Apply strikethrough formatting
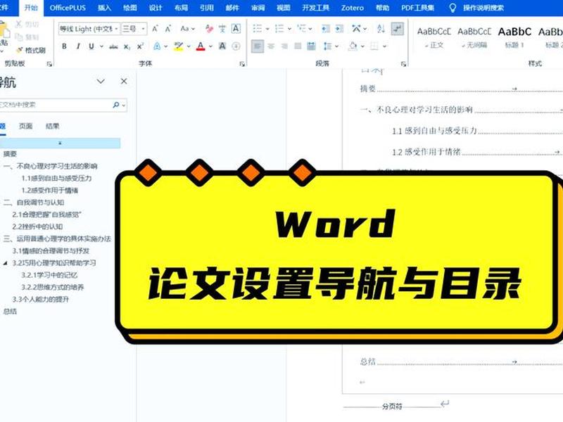This screenshot has width=563, height=422. click(113, 46)
